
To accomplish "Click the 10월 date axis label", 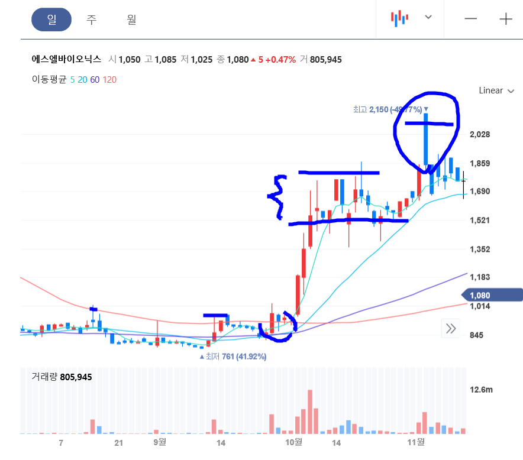I will [x=294, y=442].
